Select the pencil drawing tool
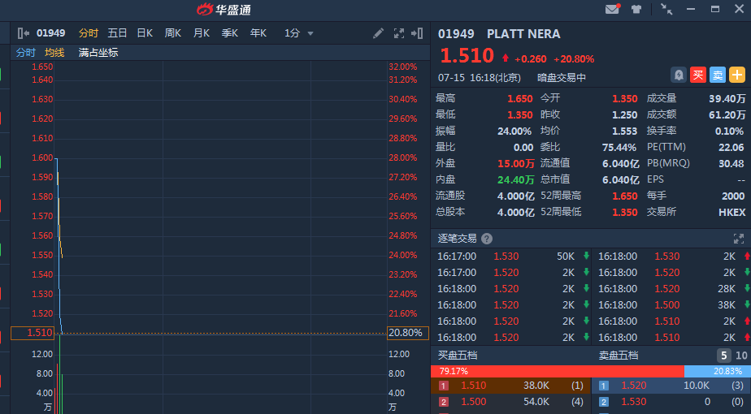The height and width of the screenshot is (414, 751). point(378,33)
